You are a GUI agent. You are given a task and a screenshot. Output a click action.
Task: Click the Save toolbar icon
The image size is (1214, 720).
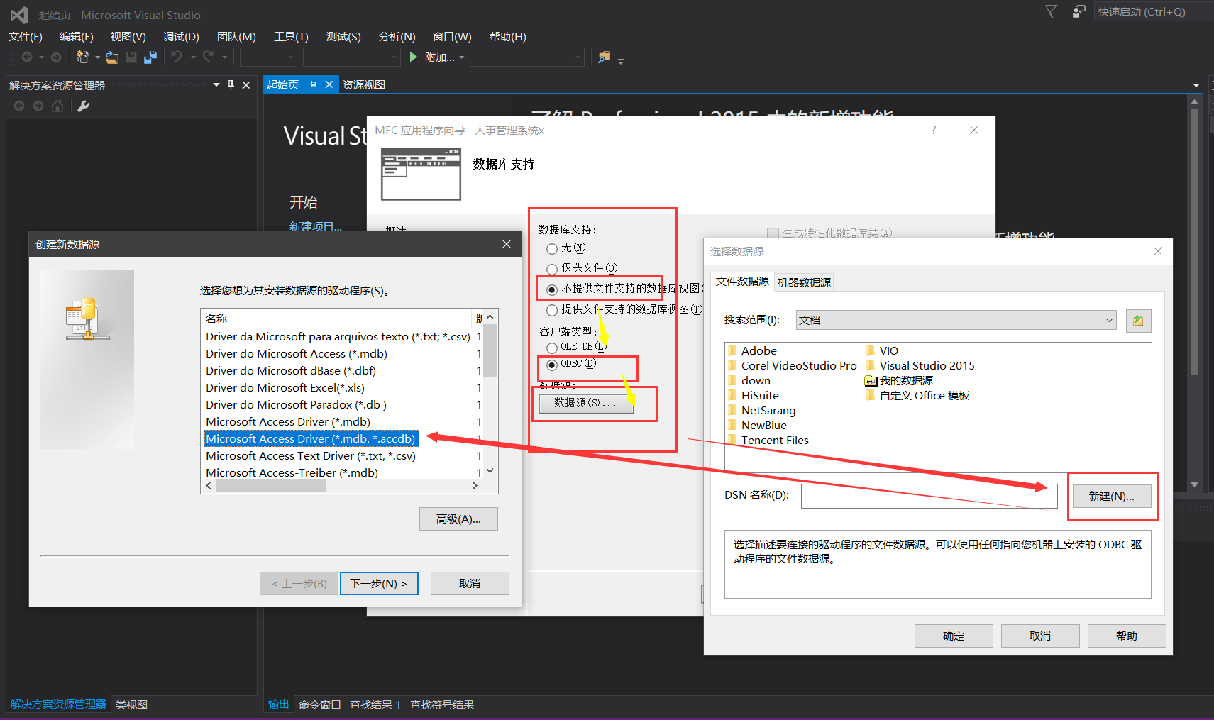(x=131, y=57)
